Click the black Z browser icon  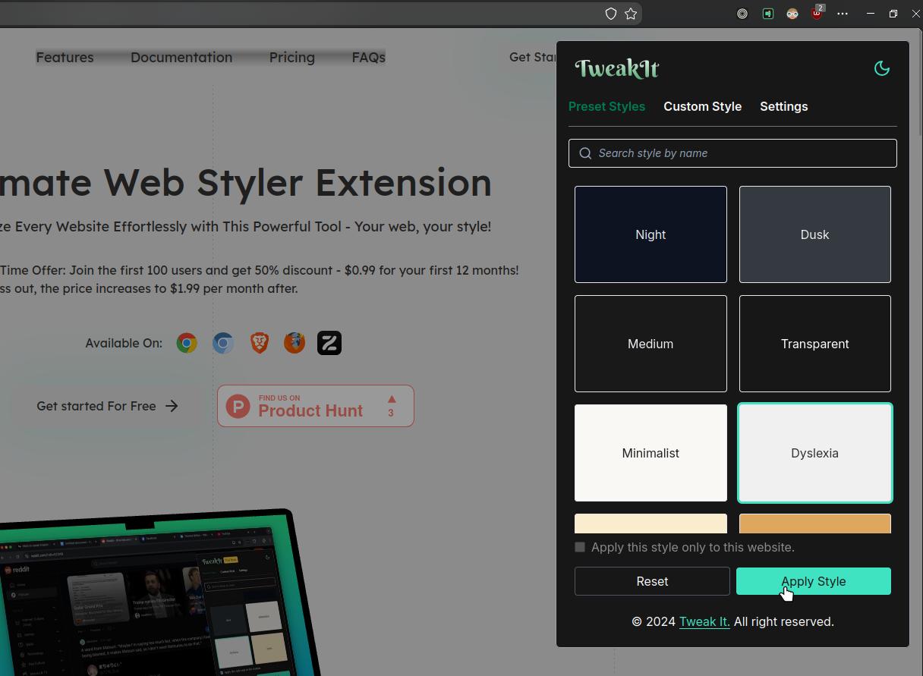[x=329, y=344]
